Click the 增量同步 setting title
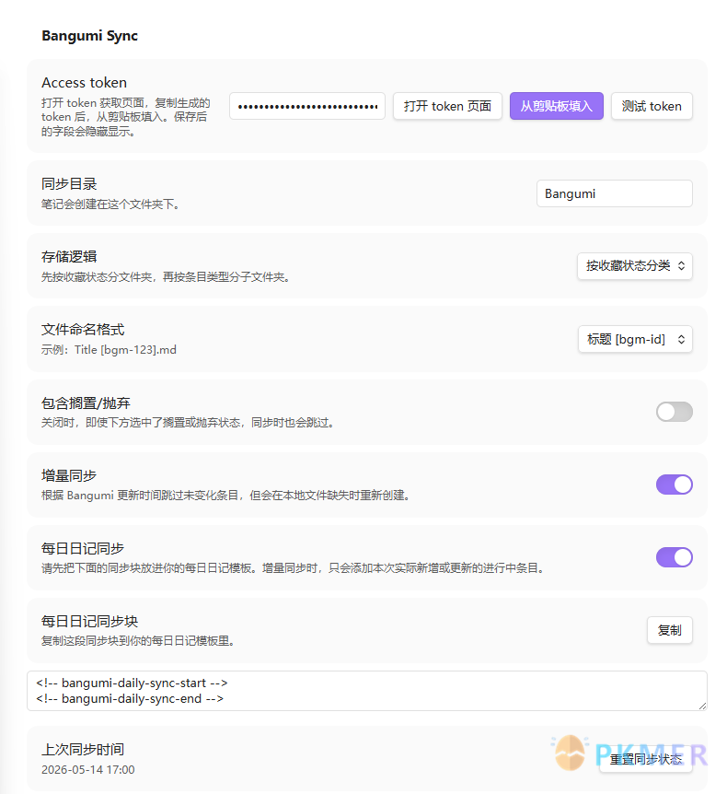Image resolution: width=727 pixels, height=794 pixels. (69, 475)
